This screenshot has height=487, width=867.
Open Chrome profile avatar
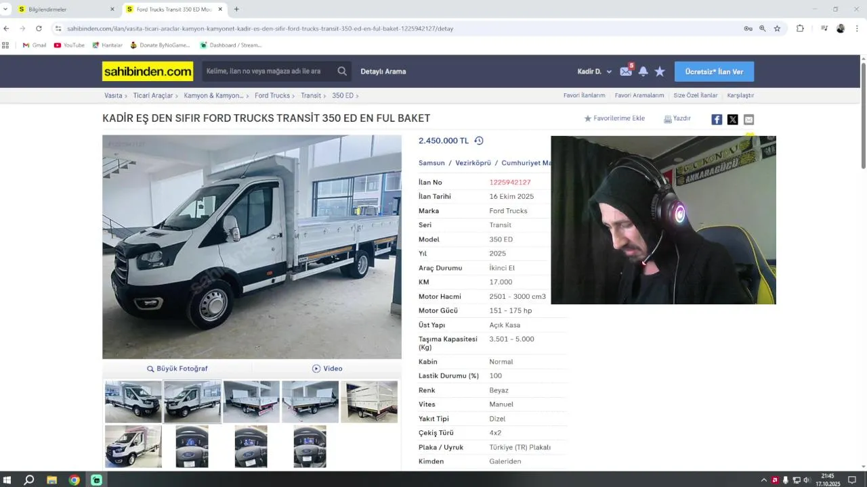tap(841, 28)
